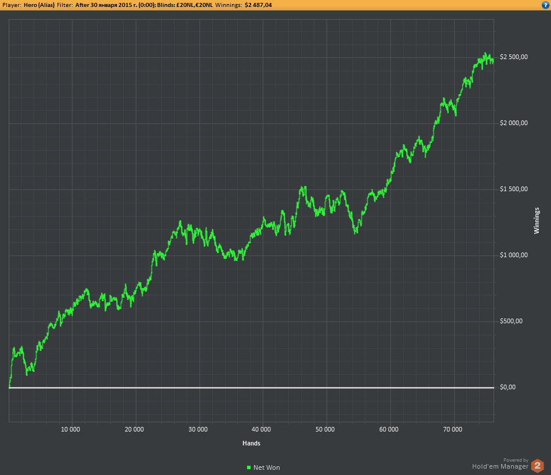This screenshot has height=475, width=551.
Task: Click the Hero (Alias) player name
Action: [x=39, y=5]
